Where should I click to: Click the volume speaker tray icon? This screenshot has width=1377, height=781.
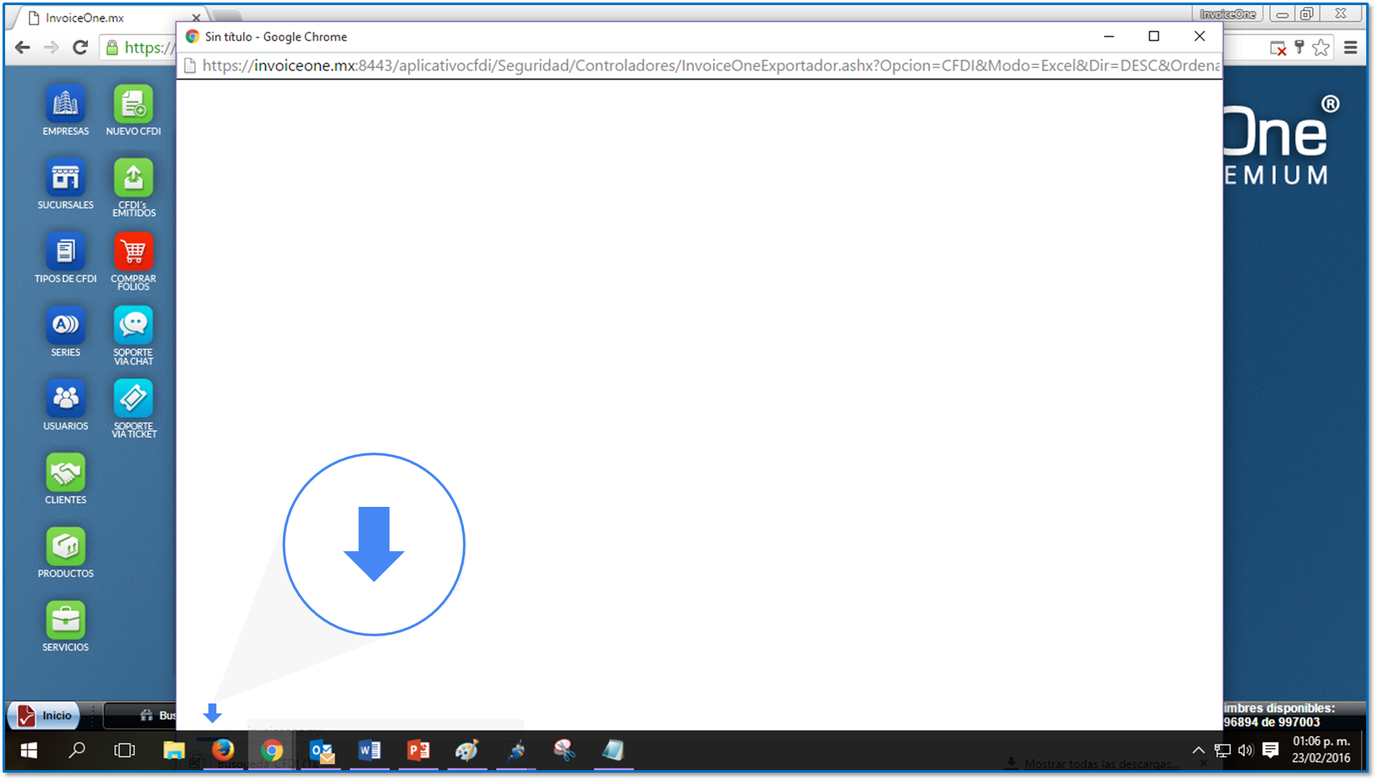coord(1246,750)
